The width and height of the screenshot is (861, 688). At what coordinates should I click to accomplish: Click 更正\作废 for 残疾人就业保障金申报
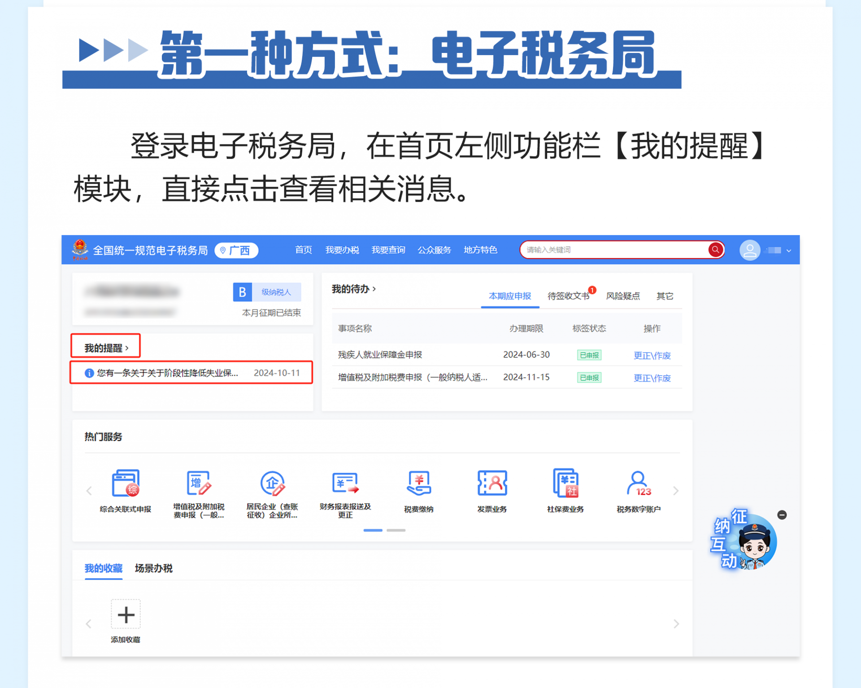652,355
